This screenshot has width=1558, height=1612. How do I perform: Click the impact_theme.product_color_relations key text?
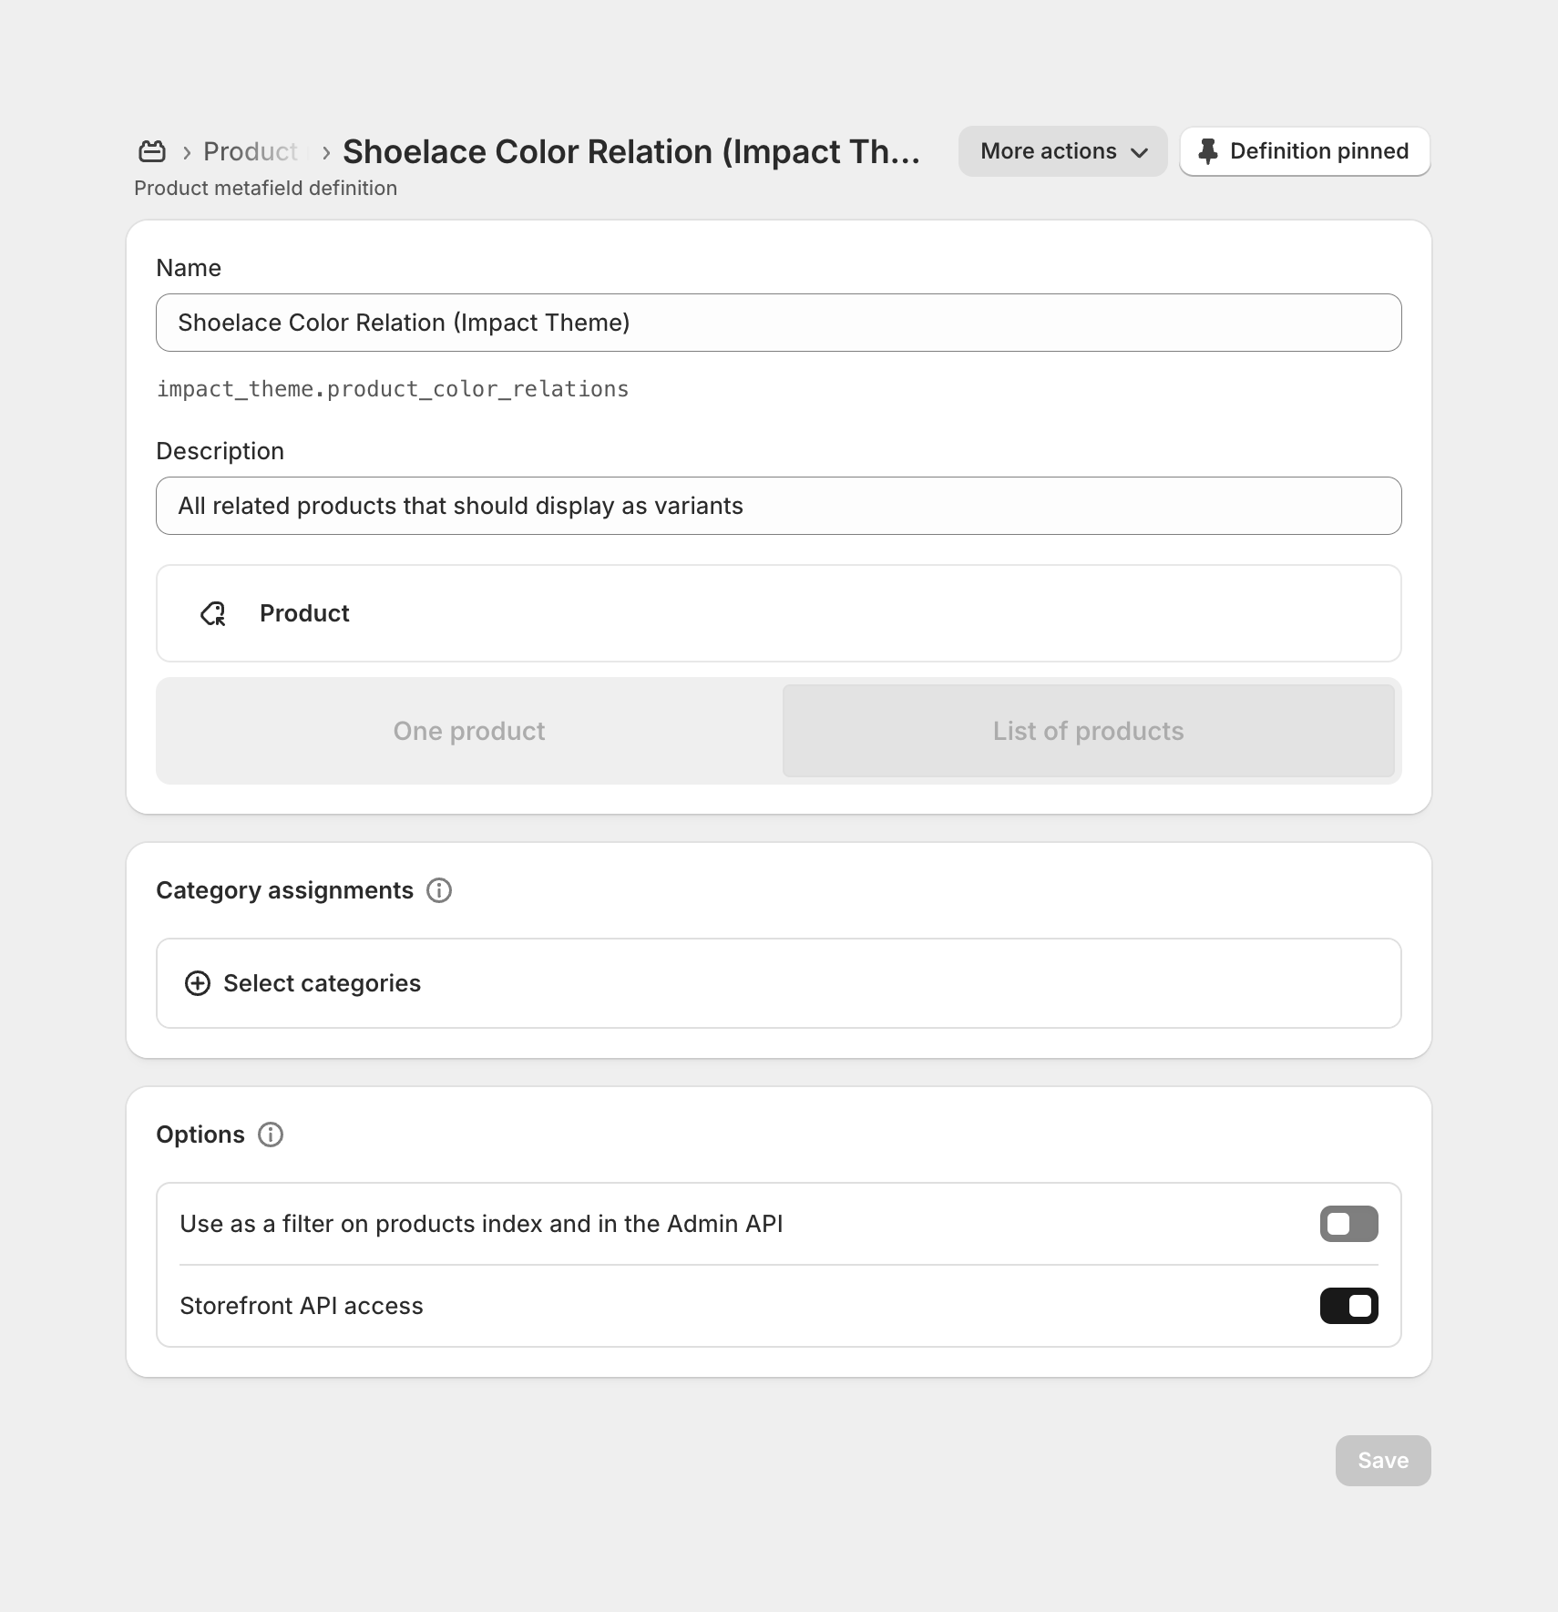click(393, 389)
